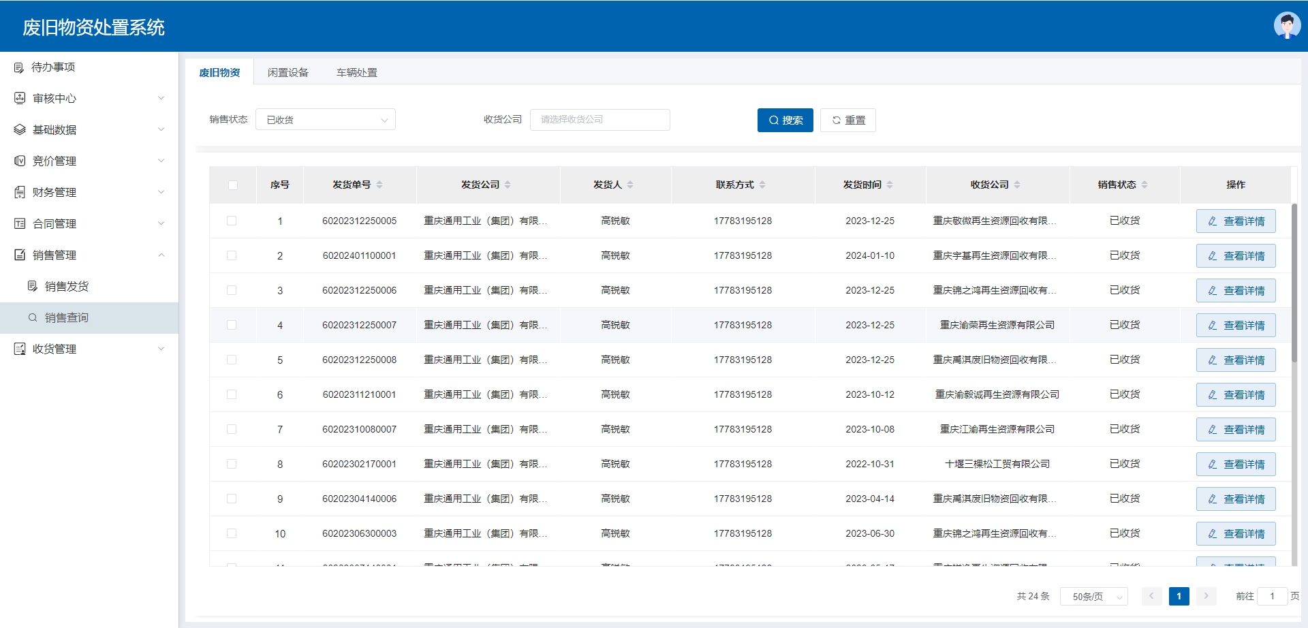
Task: Click the 收货公司 selection input field
Action: [x=599, y=120]
